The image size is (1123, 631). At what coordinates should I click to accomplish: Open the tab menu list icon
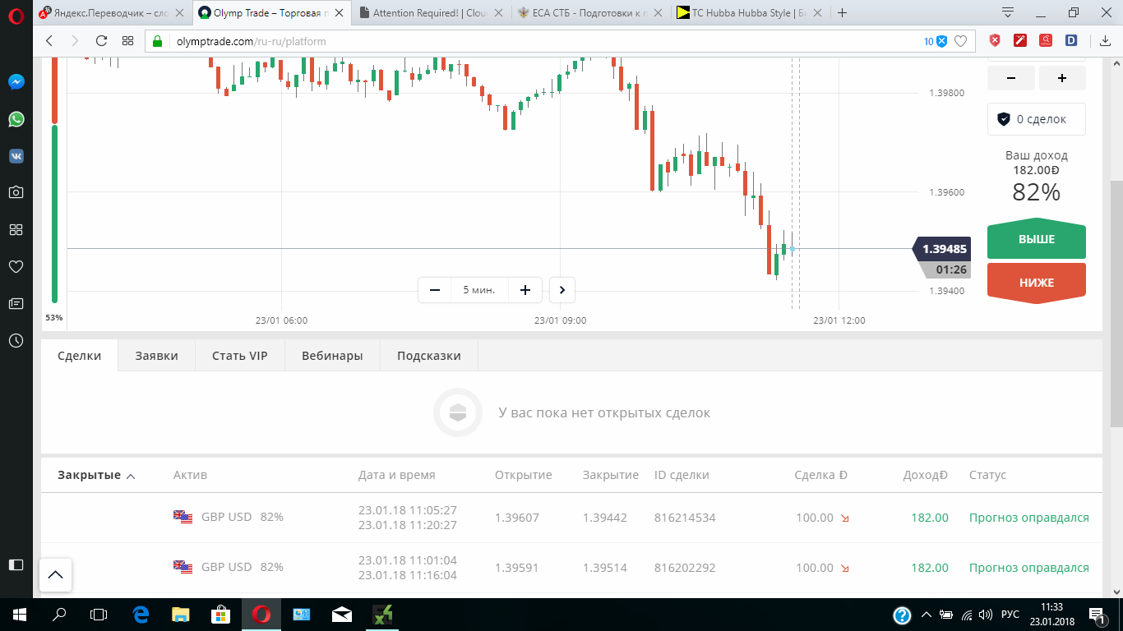point(1008,12)
